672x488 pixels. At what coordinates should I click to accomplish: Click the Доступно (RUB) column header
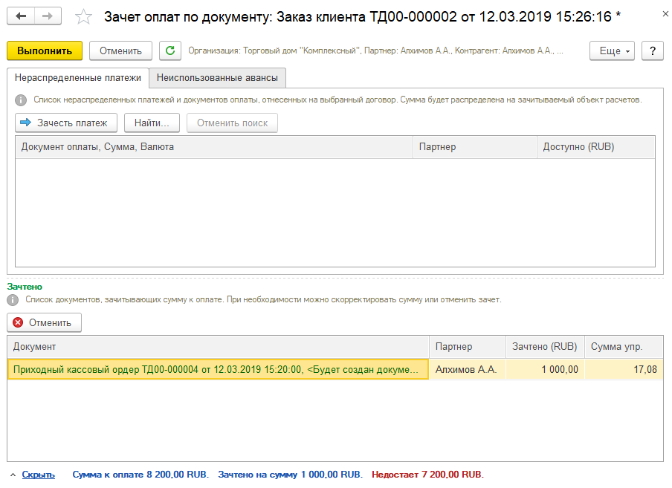pos(595,147)
